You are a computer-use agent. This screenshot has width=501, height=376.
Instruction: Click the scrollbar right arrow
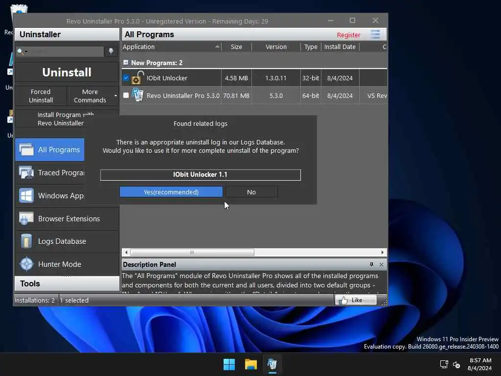point(382,252)
